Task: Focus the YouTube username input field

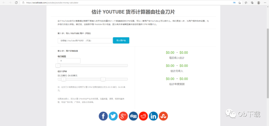Action: 85,41
